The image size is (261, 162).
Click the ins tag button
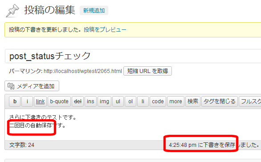[x=90, y=101]
